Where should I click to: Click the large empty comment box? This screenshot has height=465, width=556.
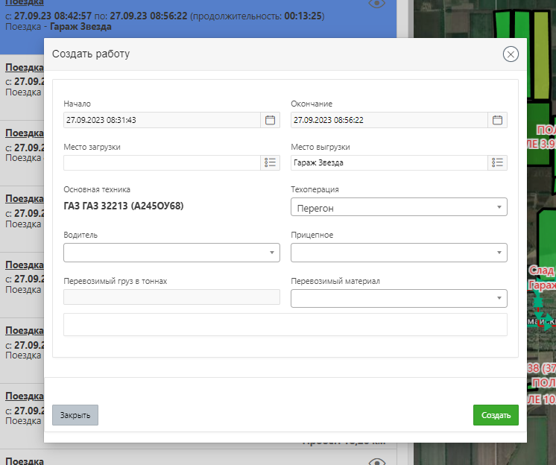click(285, 325)
